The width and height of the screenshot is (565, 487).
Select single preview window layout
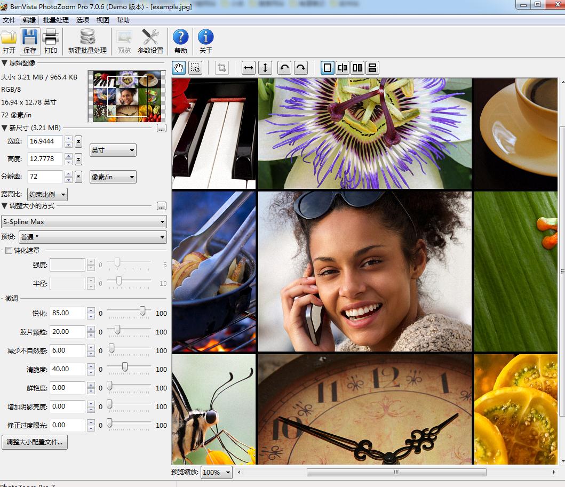click(328, 68)
